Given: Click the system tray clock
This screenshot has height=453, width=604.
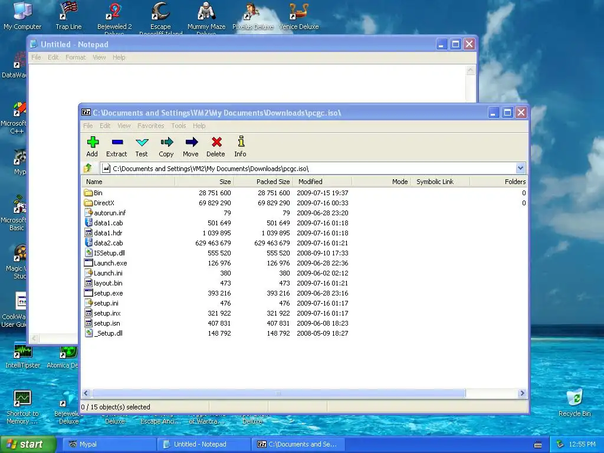Looking at the screenshot, I should [x=582, y=444].
